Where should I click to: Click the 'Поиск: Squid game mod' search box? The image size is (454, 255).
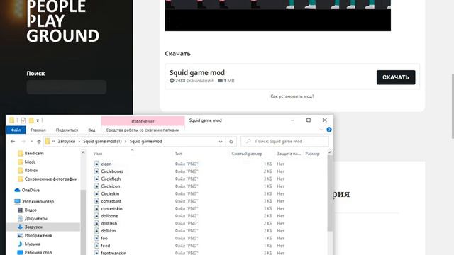click(x=284, y=142)
